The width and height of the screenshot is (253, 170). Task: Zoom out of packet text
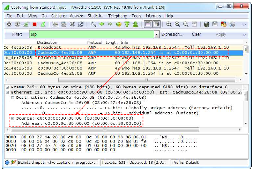click(x=177, y=24)
